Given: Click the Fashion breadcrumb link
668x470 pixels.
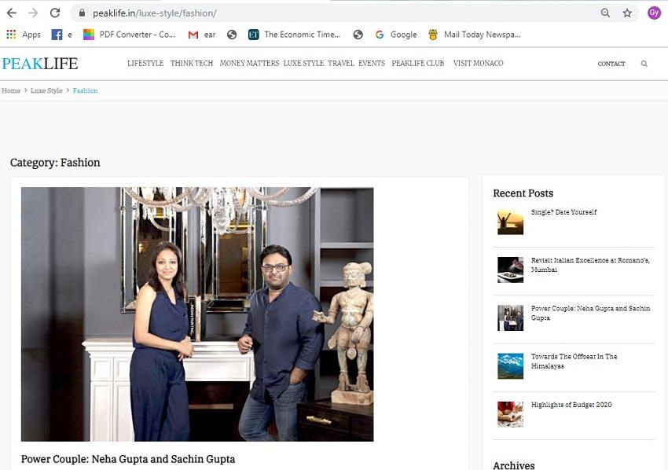Looking at the screenshot, I should (85, 90).
